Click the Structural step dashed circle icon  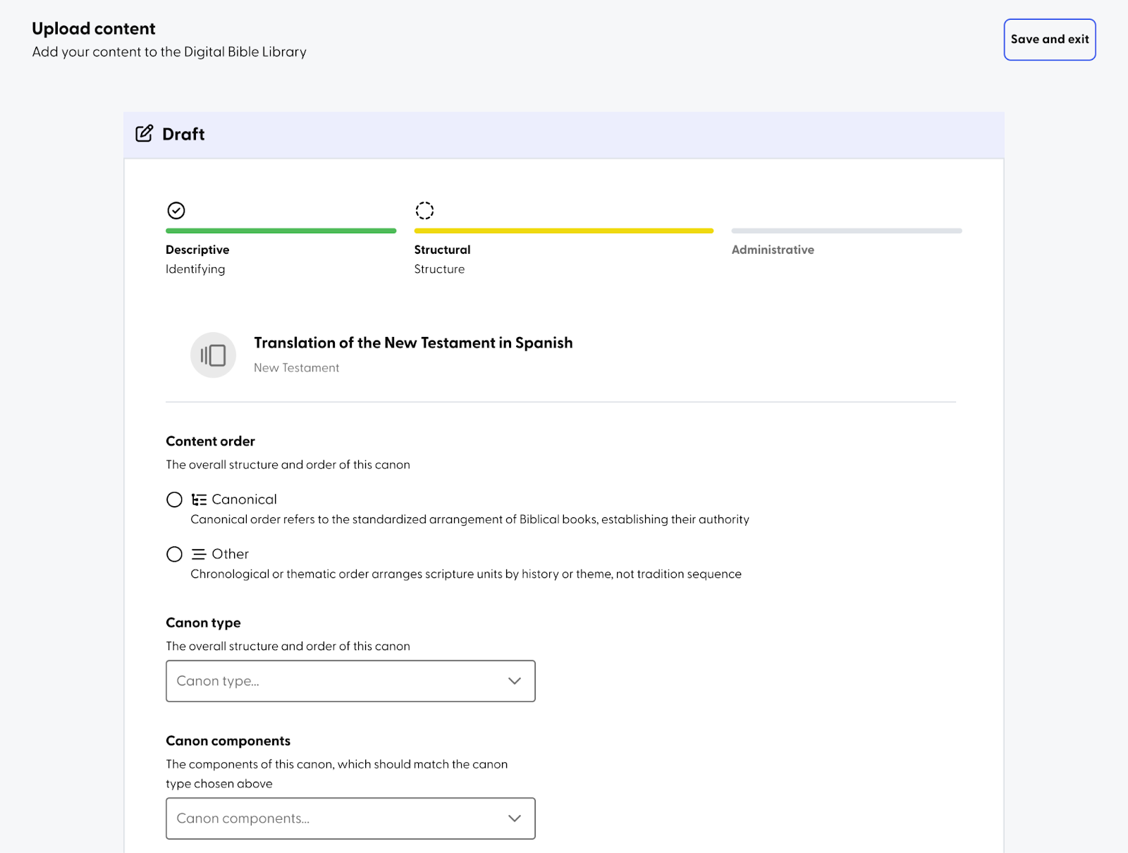[x=424, y=211]
